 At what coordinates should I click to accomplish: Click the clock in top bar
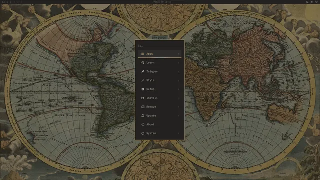[162, 2]
